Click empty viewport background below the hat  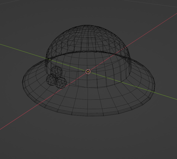[x=88, y=139]
